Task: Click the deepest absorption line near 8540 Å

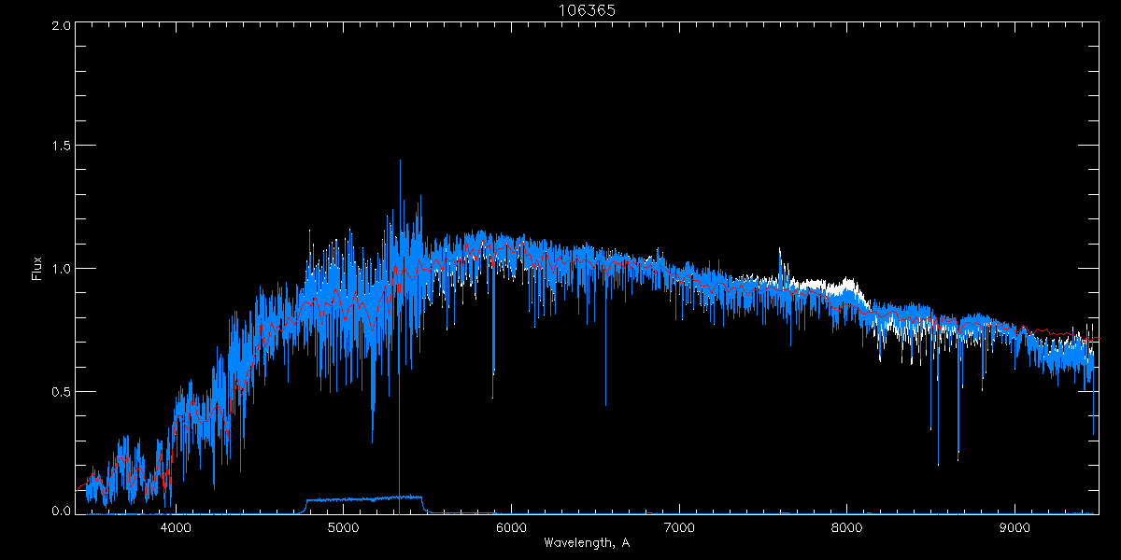Action: (938, 463)
